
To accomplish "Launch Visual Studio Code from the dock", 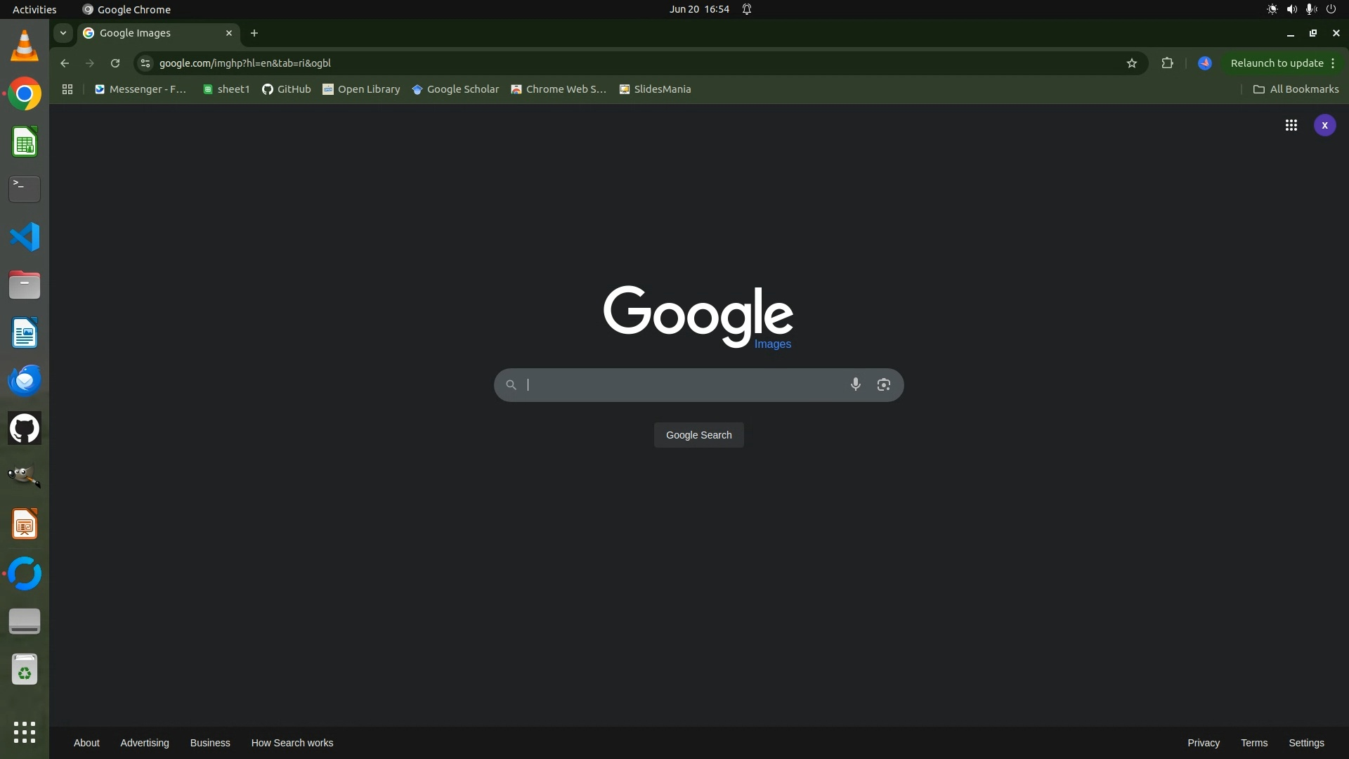I will click(x=25, y=237).
